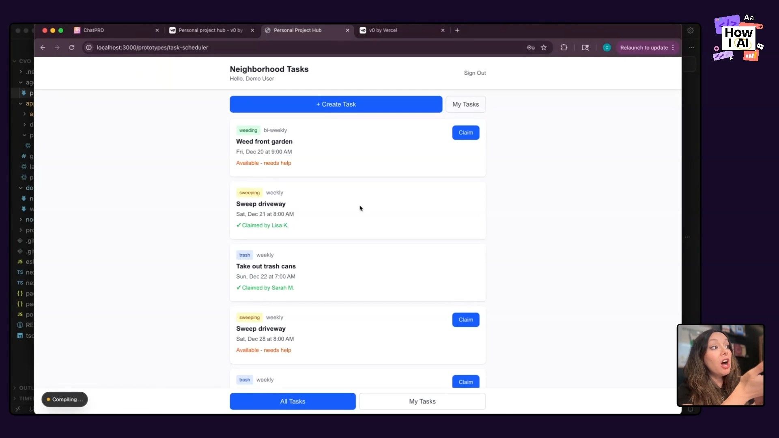Viewport: 779px width, 438px height.
Task: Select the Personal Project Hub tab
Action: (x=307, y=30)
